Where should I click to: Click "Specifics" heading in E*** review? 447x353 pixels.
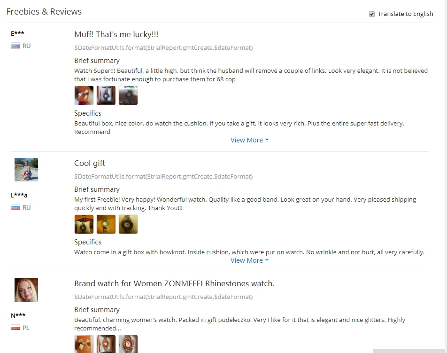(x=88, y=113)
